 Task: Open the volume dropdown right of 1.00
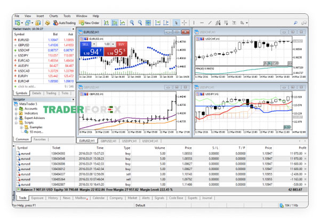[x=113, y=44]
